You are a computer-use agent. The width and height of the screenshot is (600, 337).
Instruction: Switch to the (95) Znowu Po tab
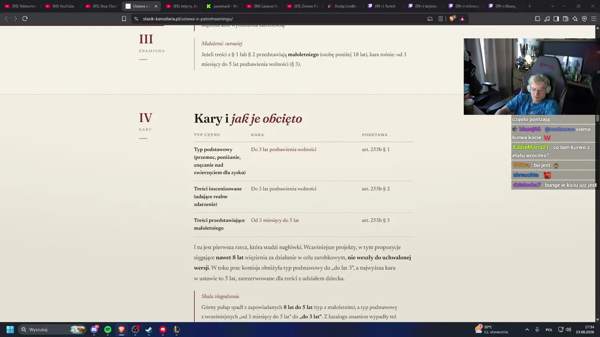click(303, 6)
